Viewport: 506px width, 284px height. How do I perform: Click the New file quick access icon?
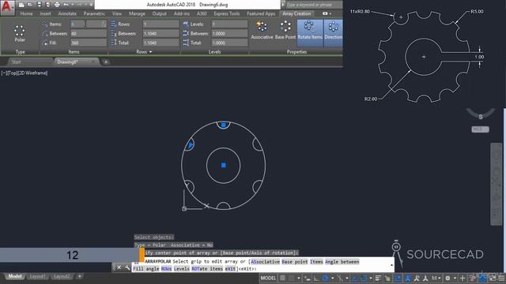(21, 5)
